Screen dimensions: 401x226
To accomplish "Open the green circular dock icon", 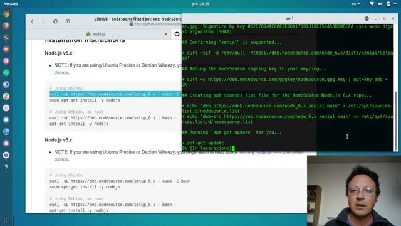I will (x=6, y=73).
